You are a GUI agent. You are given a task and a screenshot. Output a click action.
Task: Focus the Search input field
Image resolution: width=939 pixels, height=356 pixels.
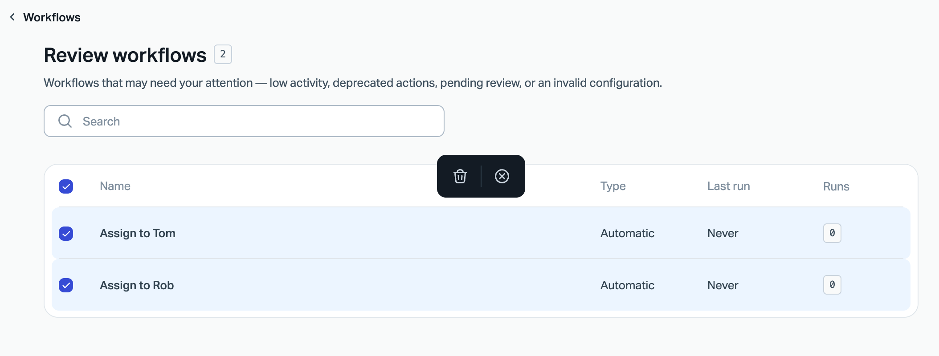pyautogui.click(x=244, y=121)
